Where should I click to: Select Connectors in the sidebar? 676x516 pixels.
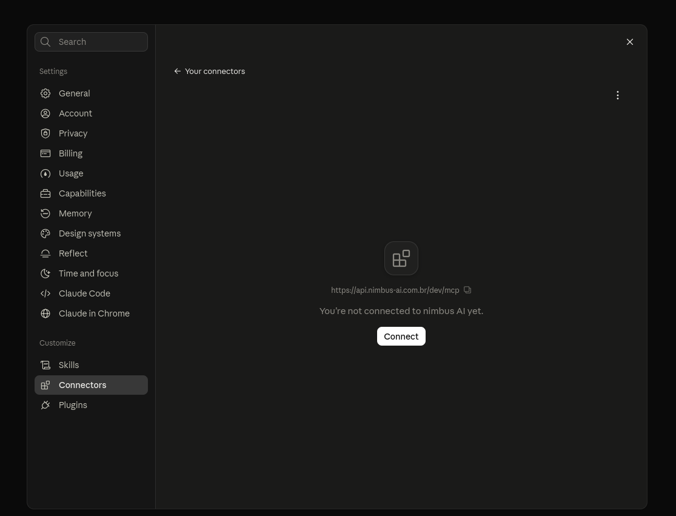pyautogui.click(x=91, y=385)
